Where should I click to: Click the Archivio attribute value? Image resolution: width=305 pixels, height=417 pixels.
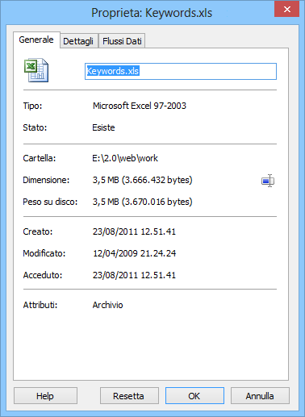coord(107,305)
